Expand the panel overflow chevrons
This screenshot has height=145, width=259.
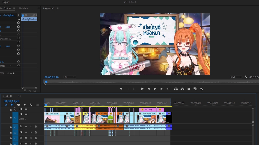coord(39,8)
